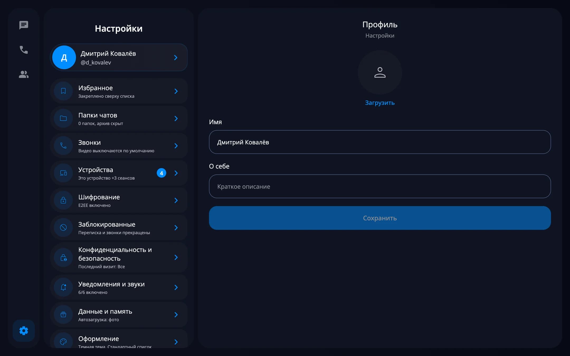Image resolution: width=570 pixels, height=356 pixels.
Task: Expand the Данные и память chevron
Action: [x=176, y=315]
